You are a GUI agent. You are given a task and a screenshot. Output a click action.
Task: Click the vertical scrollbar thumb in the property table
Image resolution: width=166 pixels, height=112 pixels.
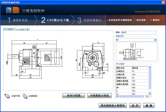tap(150, 78)
